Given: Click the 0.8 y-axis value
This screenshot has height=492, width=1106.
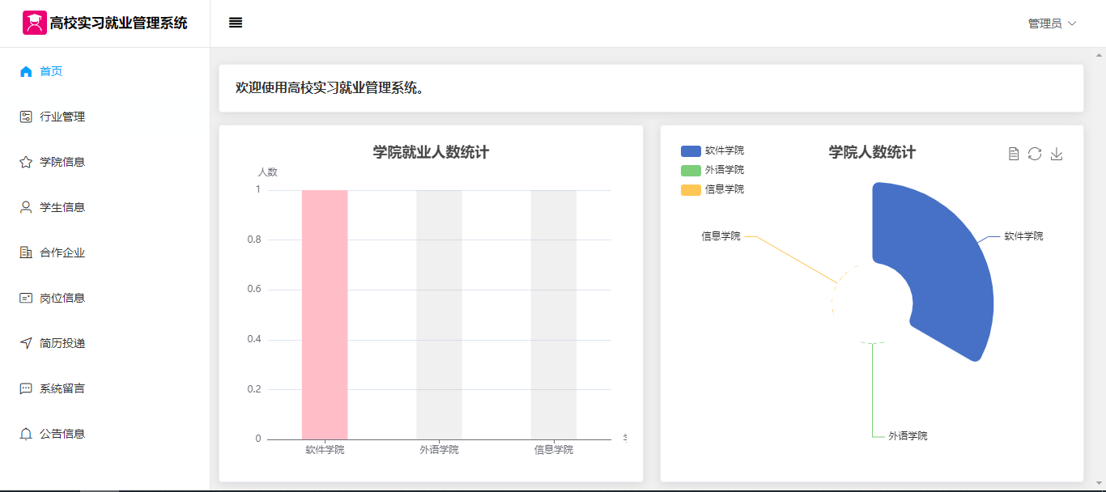Looking at the screenshot, I should (x=254, y=240).
